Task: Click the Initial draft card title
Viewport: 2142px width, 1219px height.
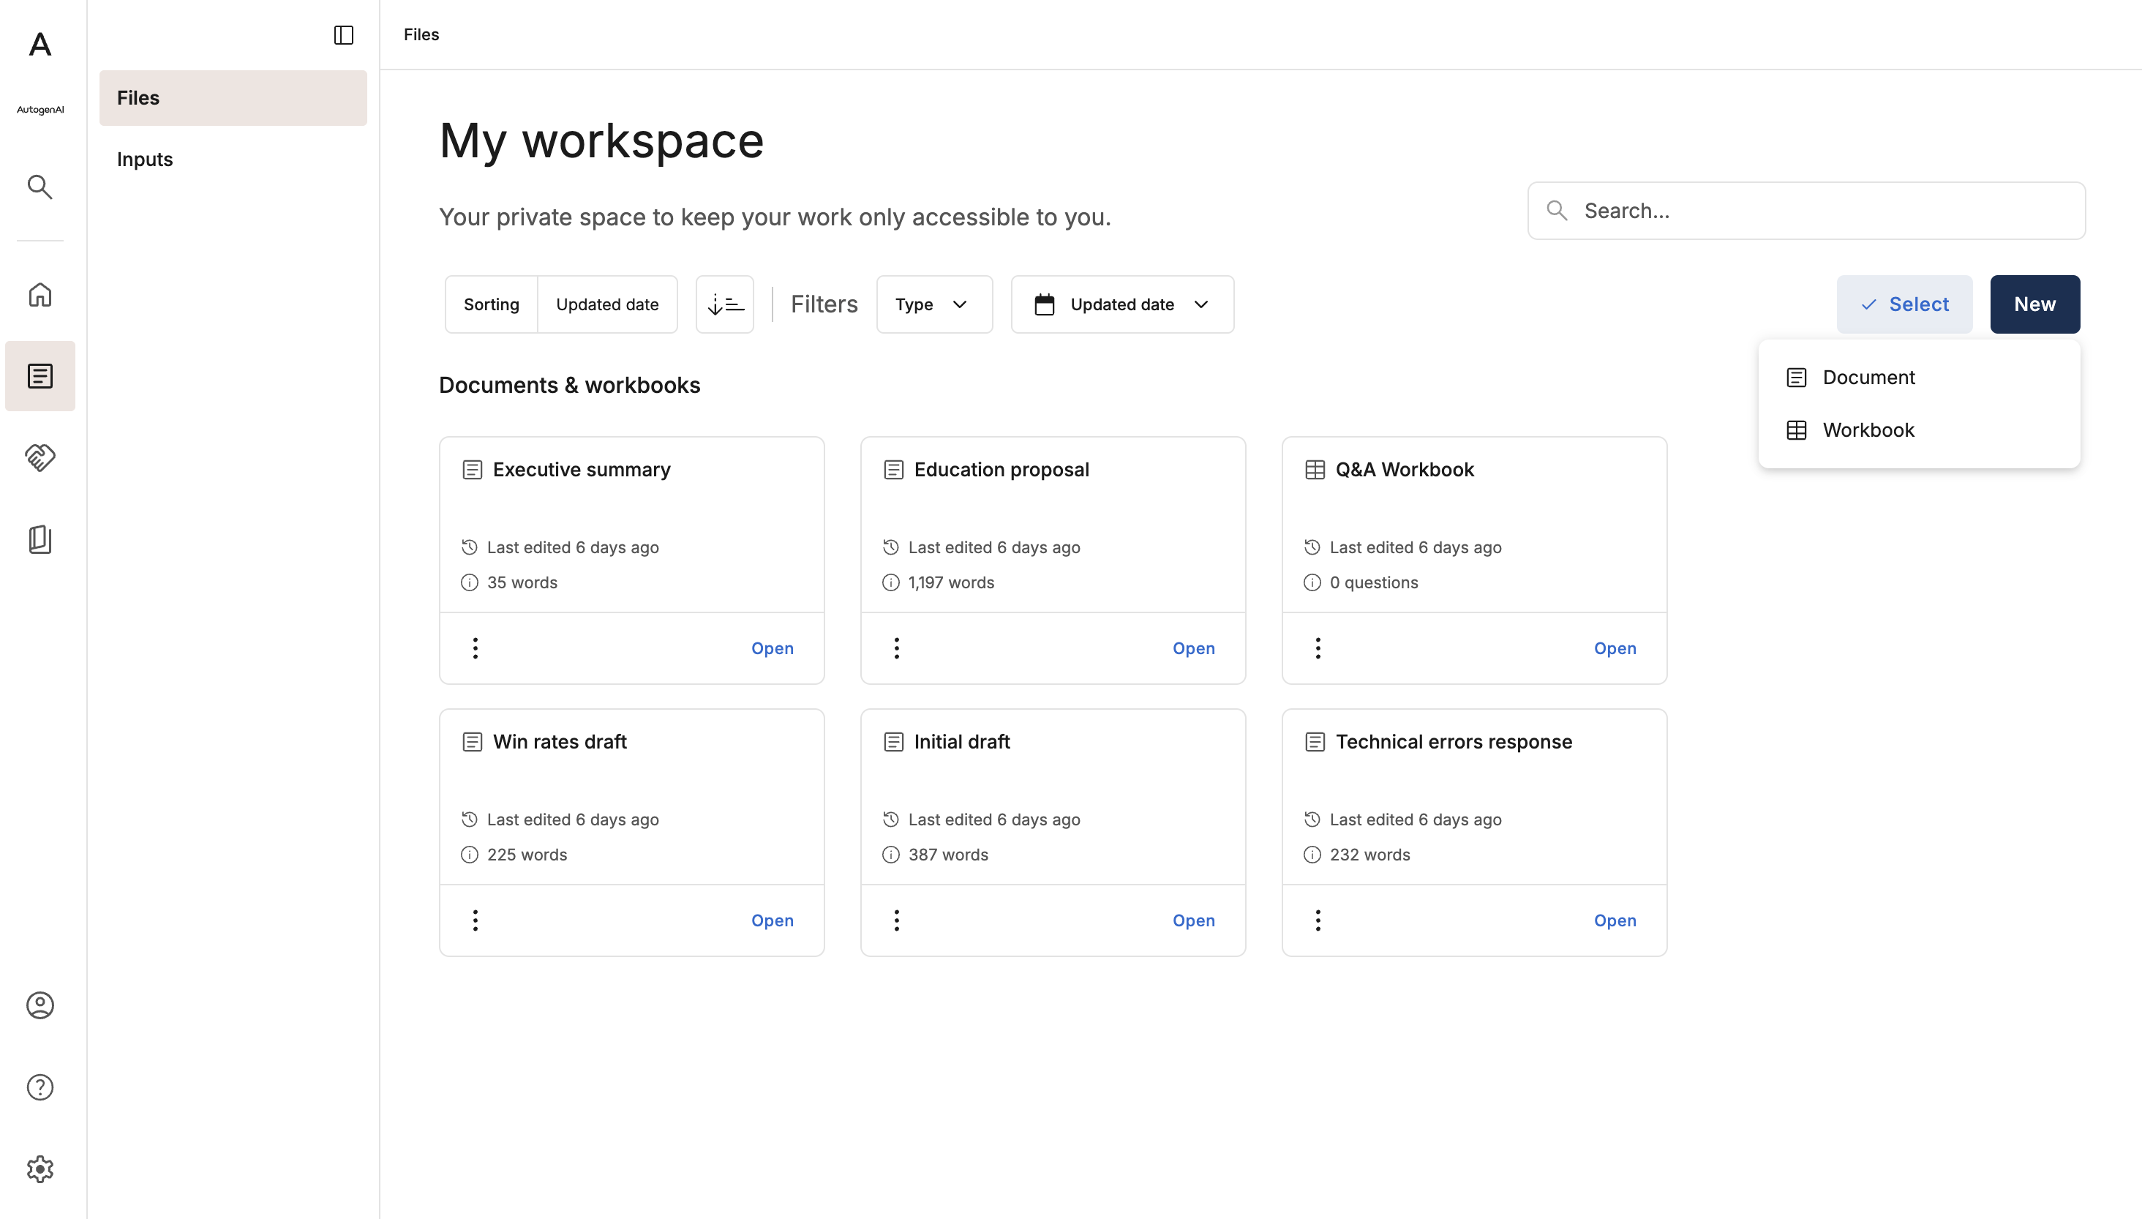Action: pyautogui.click(x=962, y=742)
